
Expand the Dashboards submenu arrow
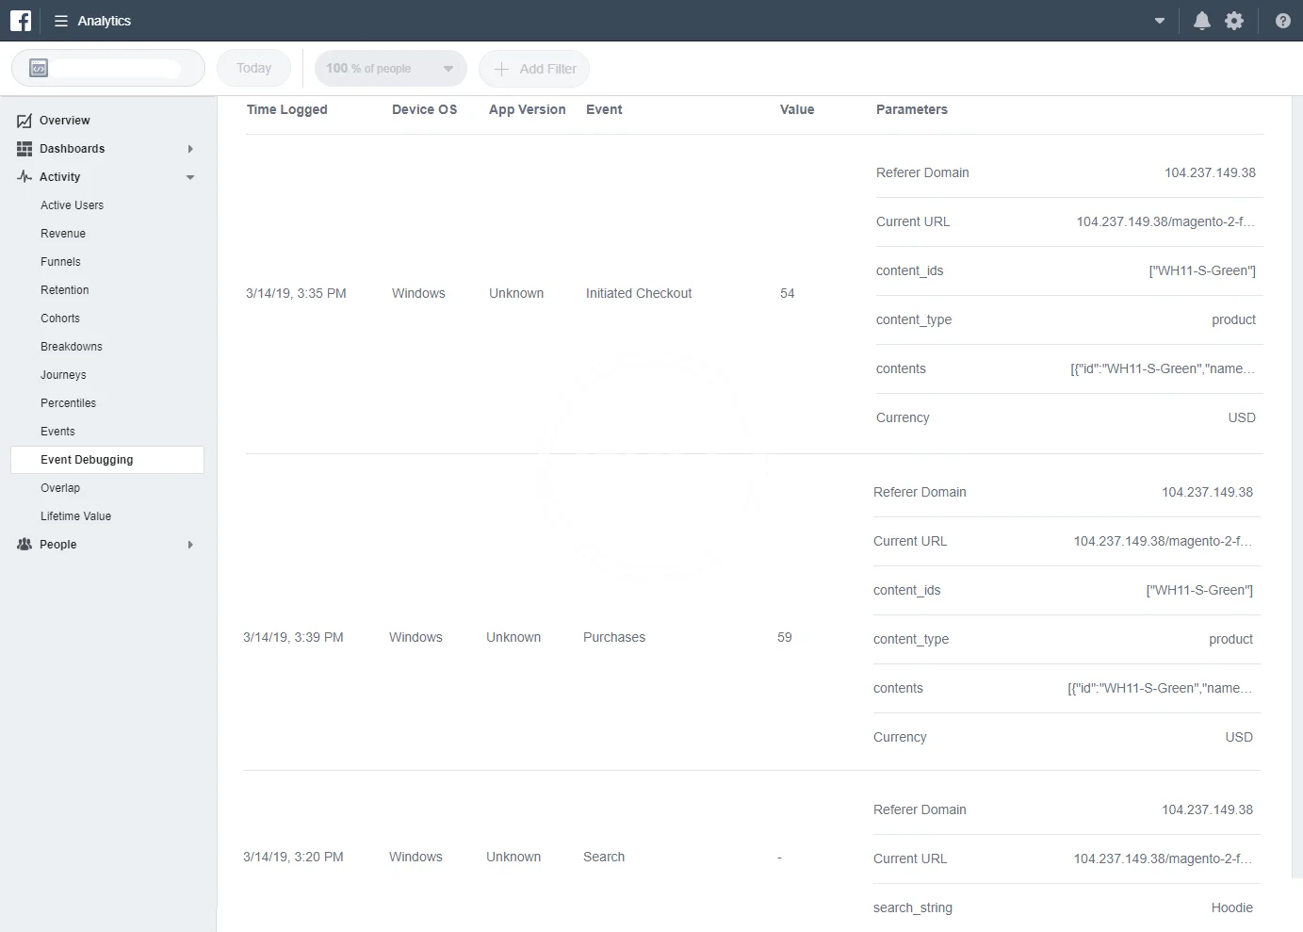190,149
